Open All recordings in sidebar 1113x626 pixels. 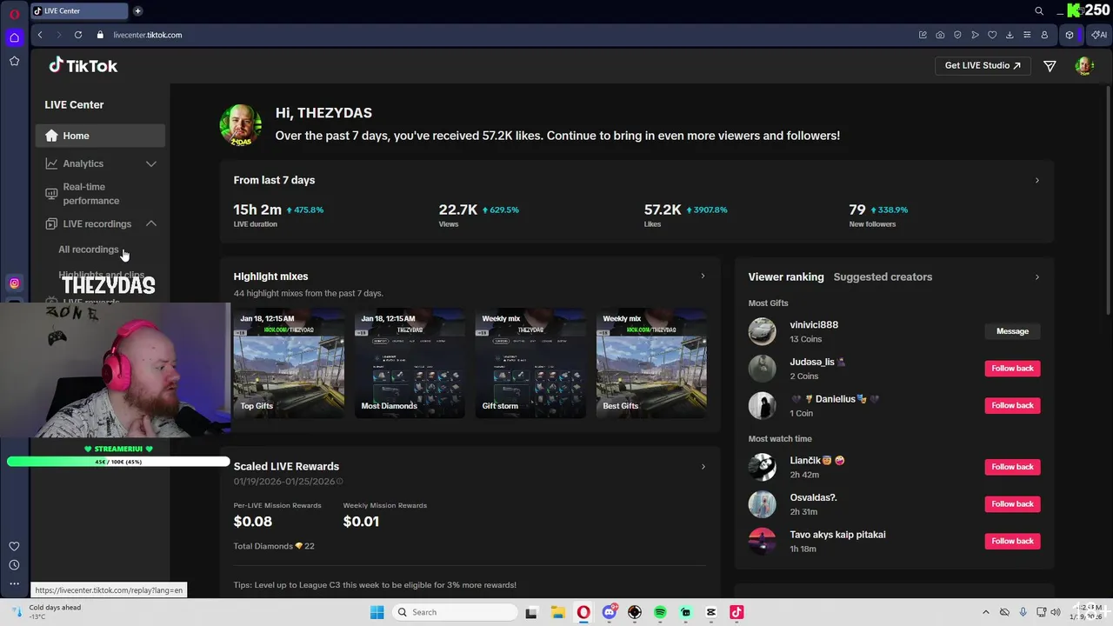coord(88,250)
